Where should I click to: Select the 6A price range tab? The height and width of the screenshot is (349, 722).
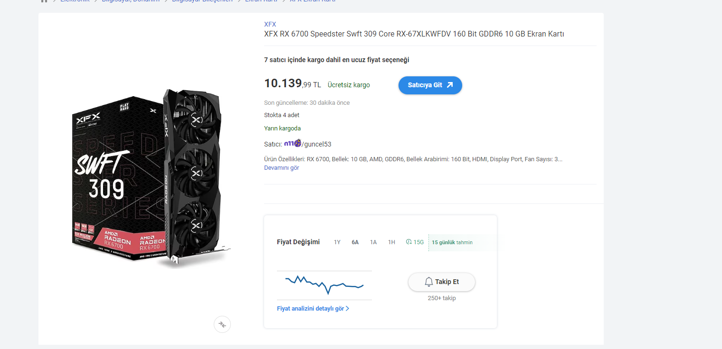coord(355,242)
